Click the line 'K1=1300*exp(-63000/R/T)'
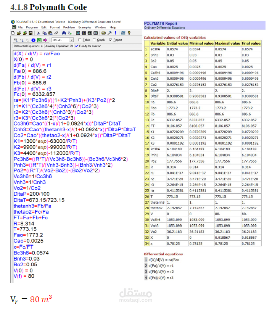Image resolution: width=272 pixels, height=309 pixels. click(x=45, y=141)
